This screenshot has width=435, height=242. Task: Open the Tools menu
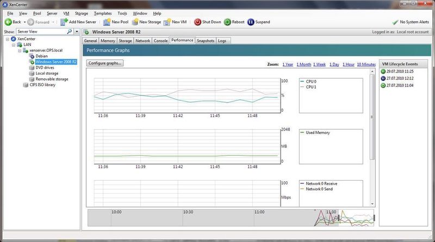pos(122,13)
